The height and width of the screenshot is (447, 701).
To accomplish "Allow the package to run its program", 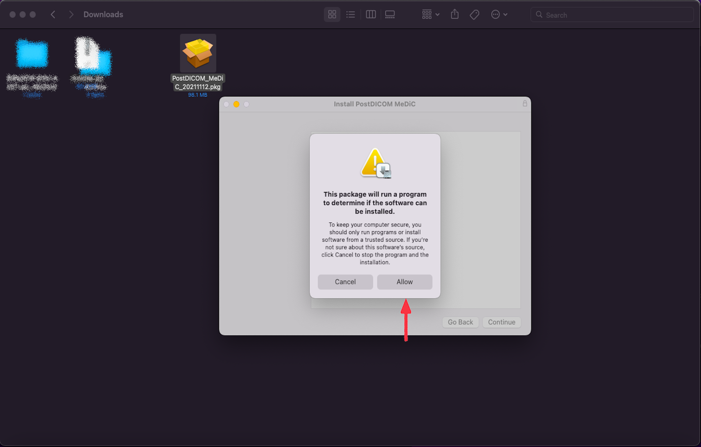I will [x=404, y=282].
